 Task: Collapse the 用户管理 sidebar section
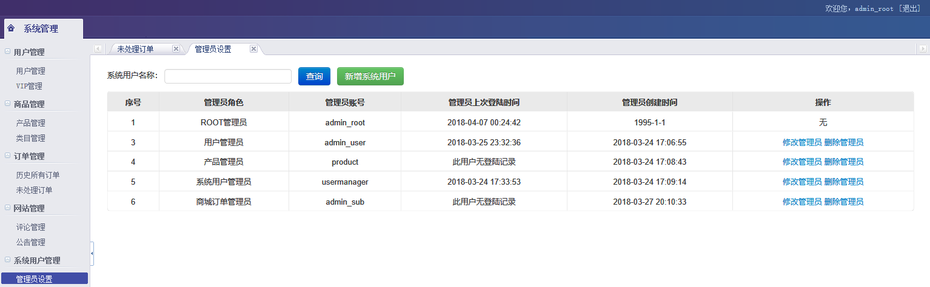[x=7, y=52]
